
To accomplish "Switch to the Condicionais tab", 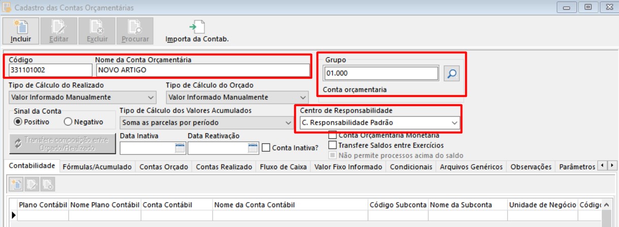I will 411,167.
